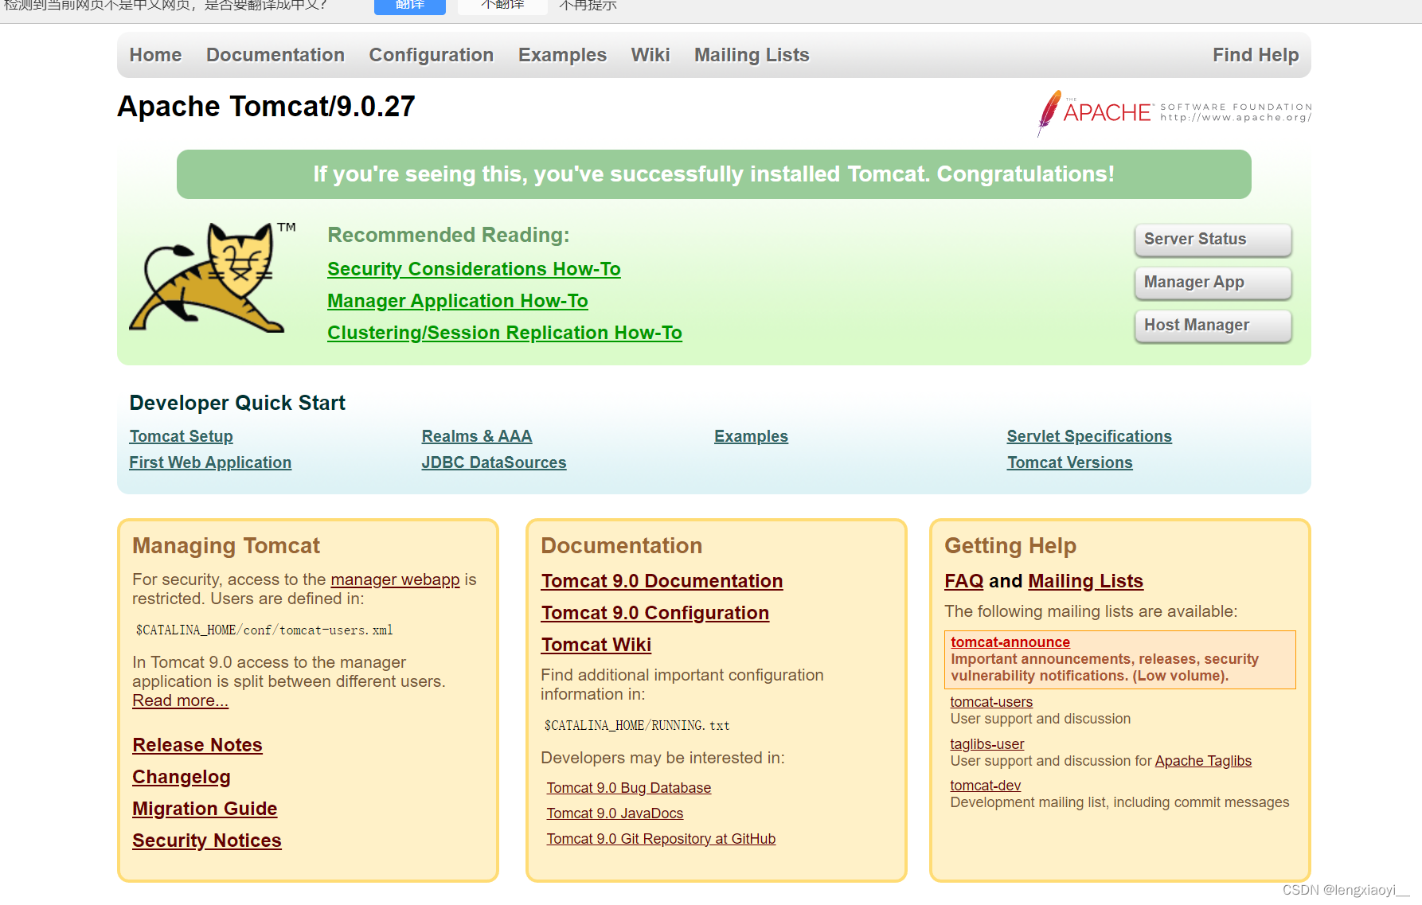Open the Release Notes link
Image resolution: width=1422 pixels, height=905 pixels.
click(x=197, y=745)
